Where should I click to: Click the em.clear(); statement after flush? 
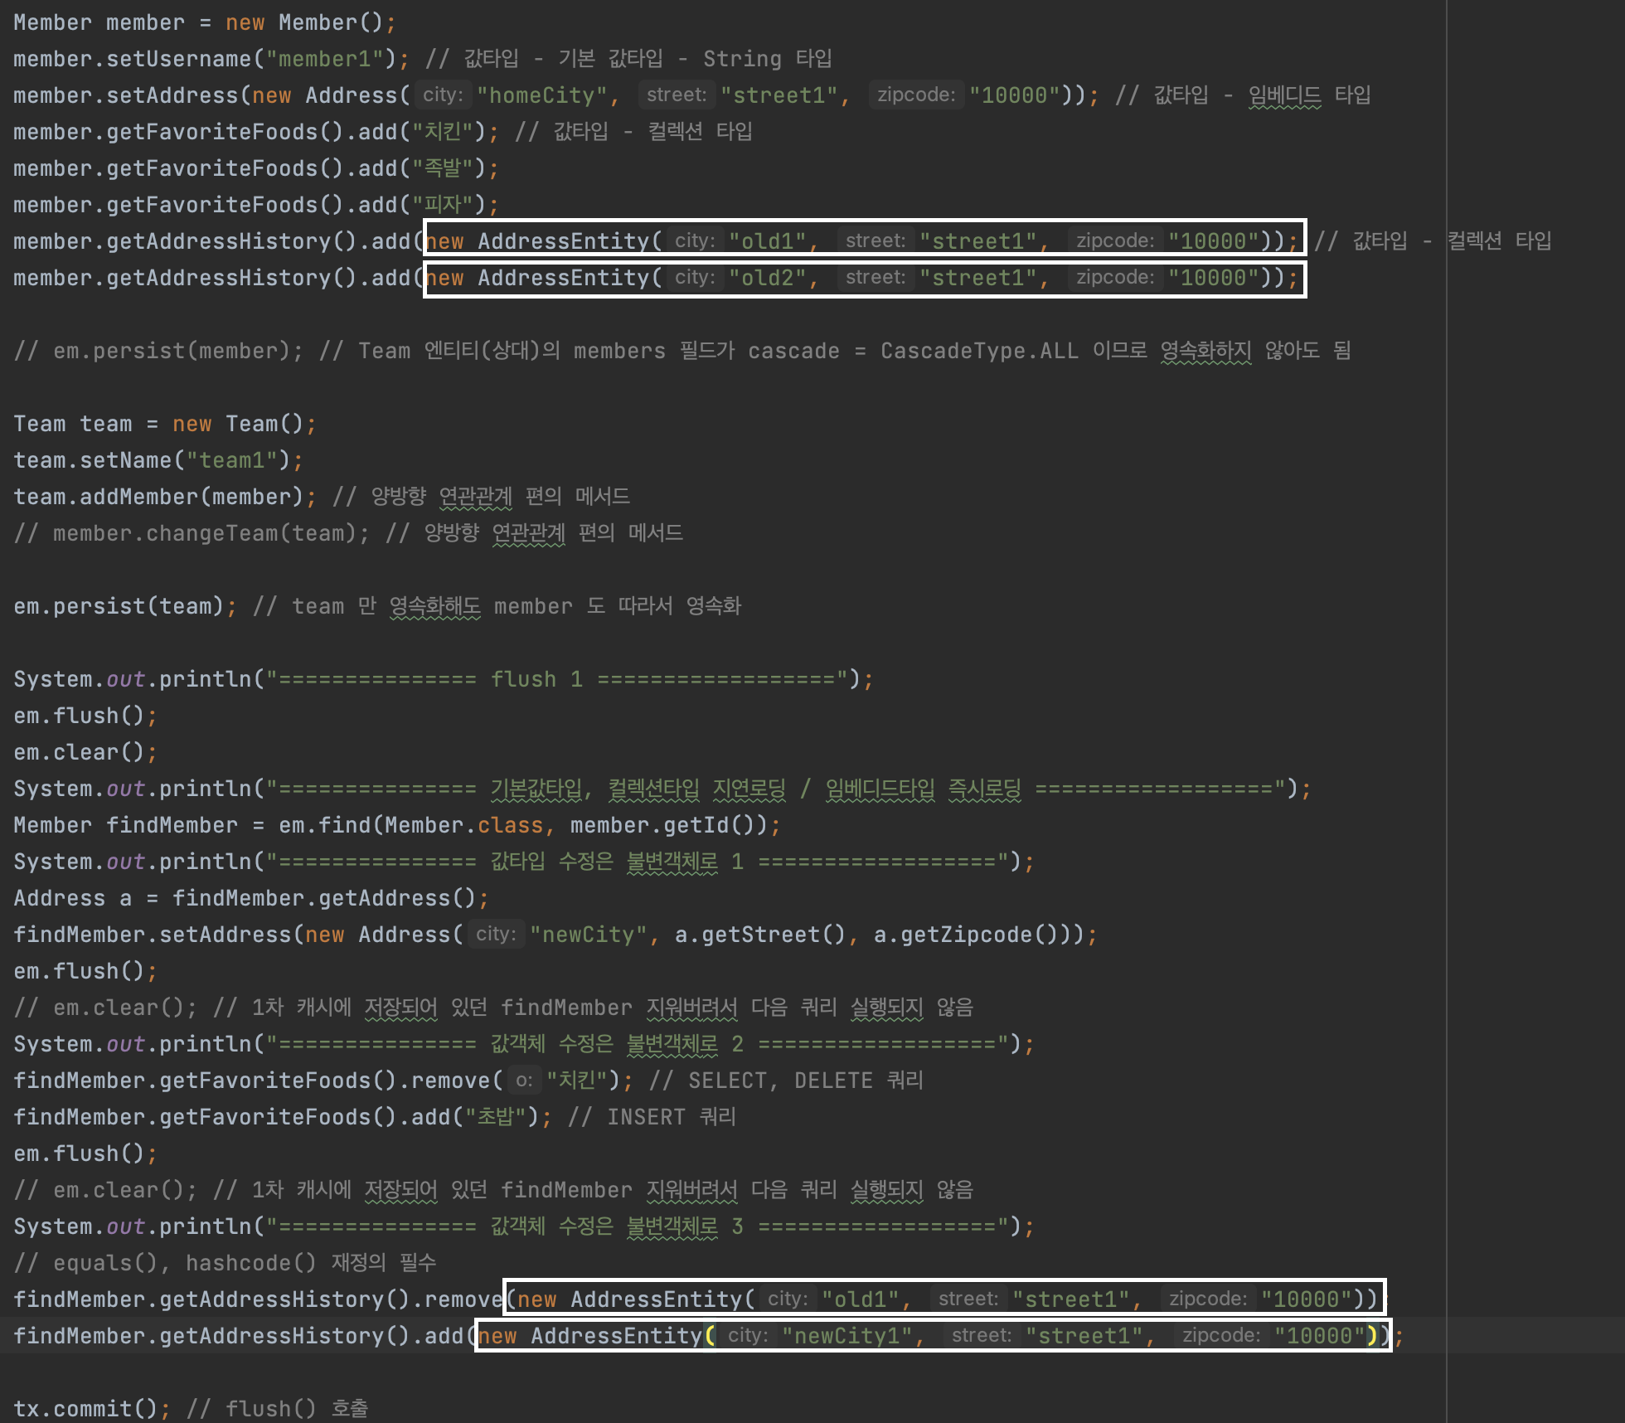click(x=85, y=752)
